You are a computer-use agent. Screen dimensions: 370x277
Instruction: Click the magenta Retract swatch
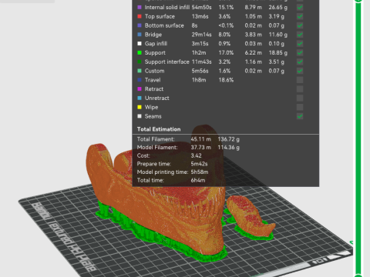pyautogui.click(x=140, y=89)
